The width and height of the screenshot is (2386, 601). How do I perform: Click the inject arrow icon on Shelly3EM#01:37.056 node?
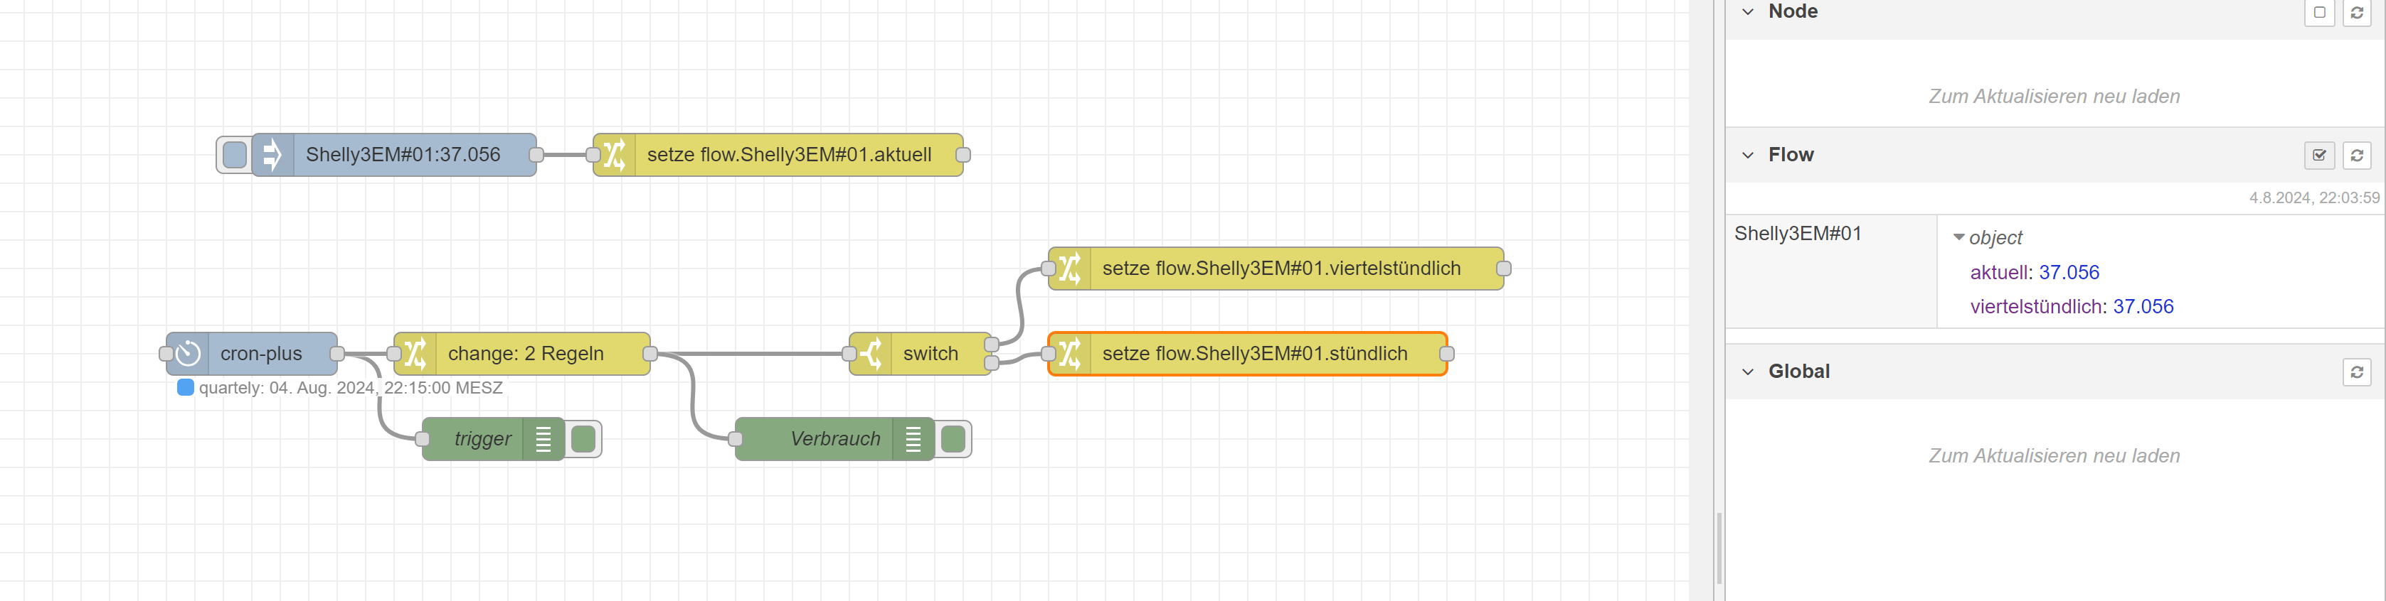coord(271,154)
